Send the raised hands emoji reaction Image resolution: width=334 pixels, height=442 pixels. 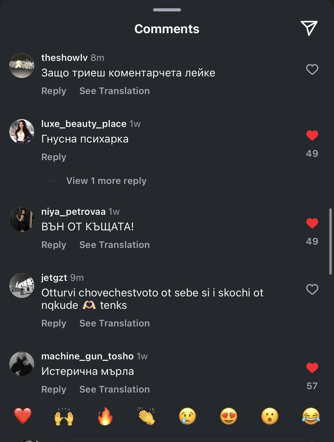pyautogui.click(x=64, y=416)
